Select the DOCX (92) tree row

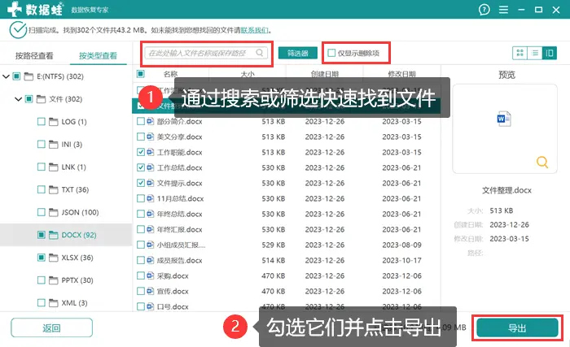click(66, 235)
